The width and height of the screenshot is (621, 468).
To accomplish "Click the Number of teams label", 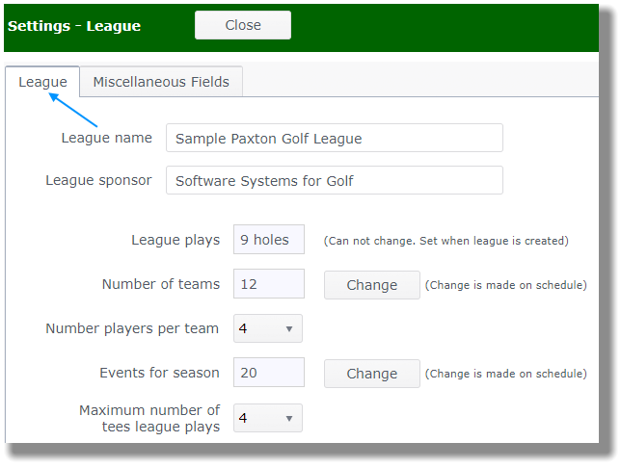I will point(161,284).
